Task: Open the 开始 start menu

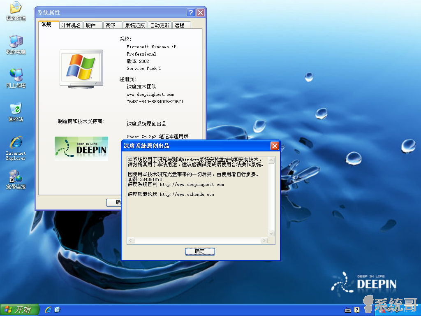Action: [x=20, y=309]
